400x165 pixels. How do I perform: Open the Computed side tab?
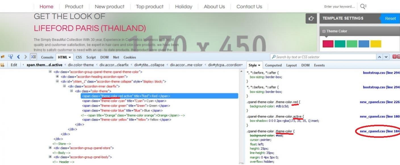[x=273, y=65]
